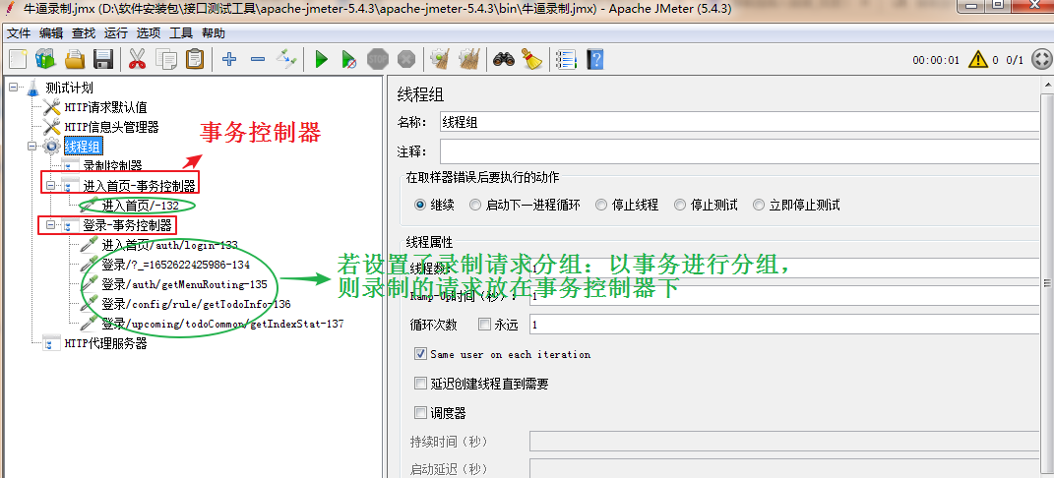Collapse all nodes with minus icon
The image size is (1054, 478).
coord(258,59)
